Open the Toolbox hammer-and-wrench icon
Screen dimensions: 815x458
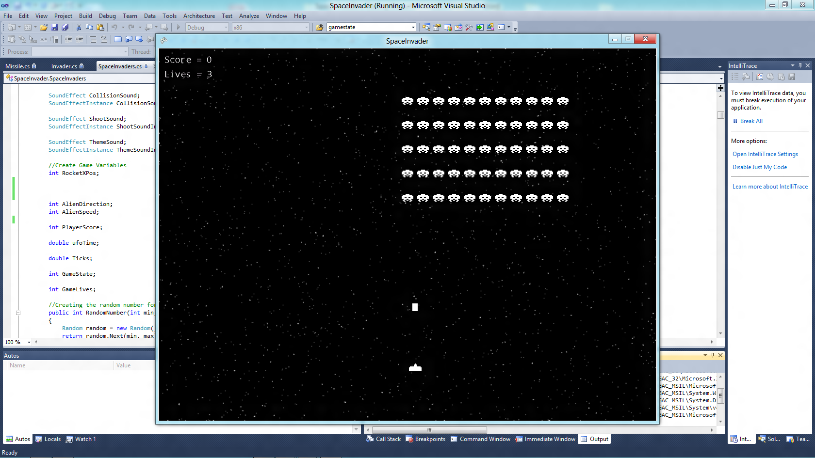(469, 27)
